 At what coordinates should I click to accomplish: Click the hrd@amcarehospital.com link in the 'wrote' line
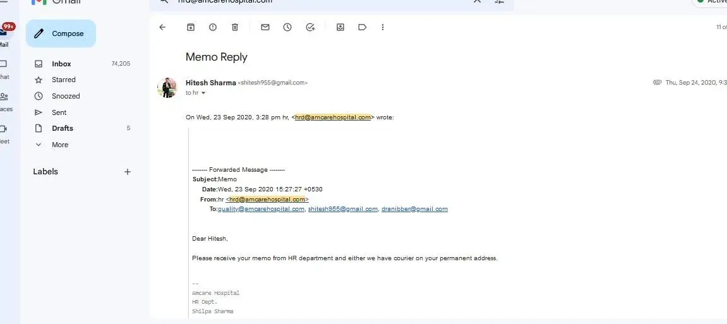tap(333, 117)
